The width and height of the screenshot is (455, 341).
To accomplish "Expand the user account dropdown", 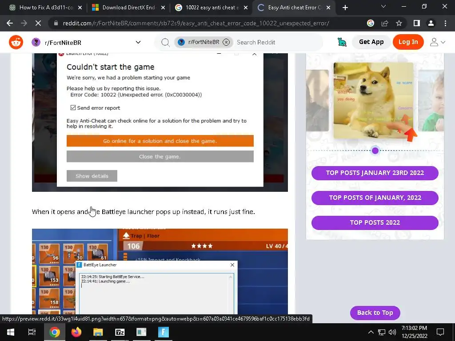I will [x=438, y=42].
